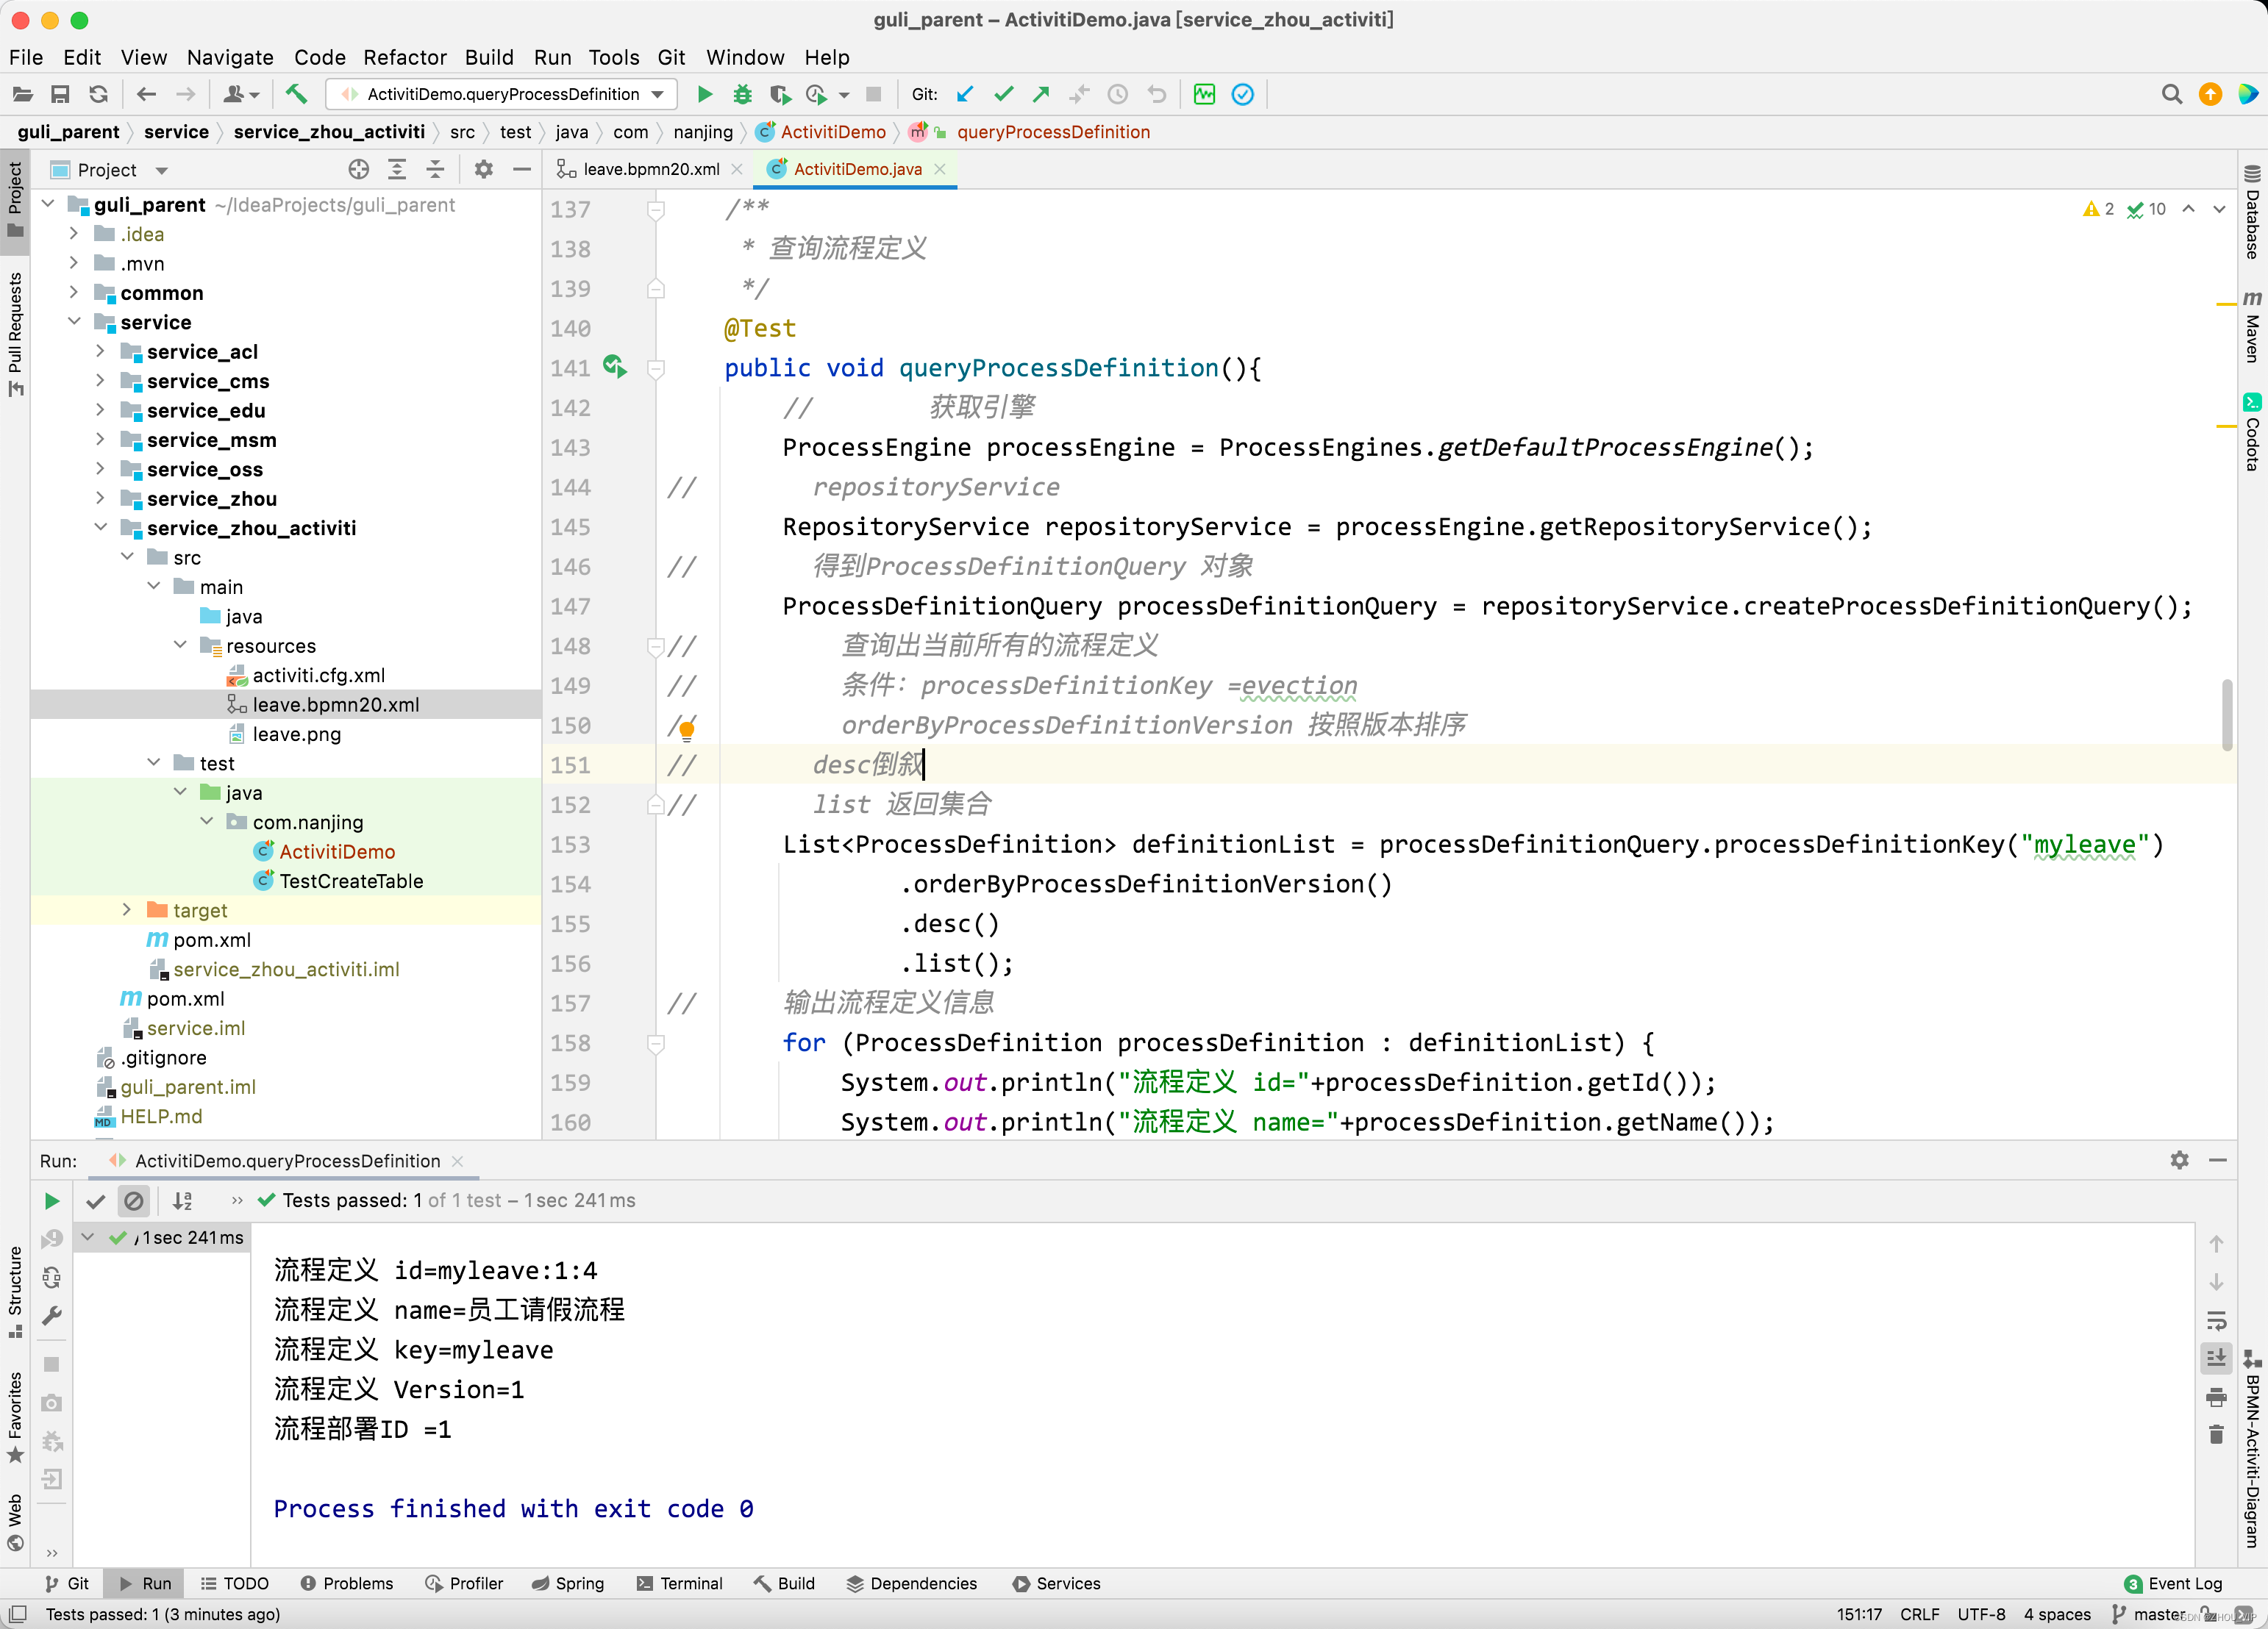Click the Git update project arrow
The width and height of the screenshot is (2268, 1629).
(965, 94)
